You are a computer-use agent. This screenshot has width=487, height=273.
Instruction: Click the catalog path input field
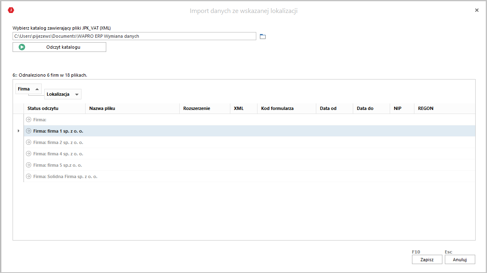(134, 37)
